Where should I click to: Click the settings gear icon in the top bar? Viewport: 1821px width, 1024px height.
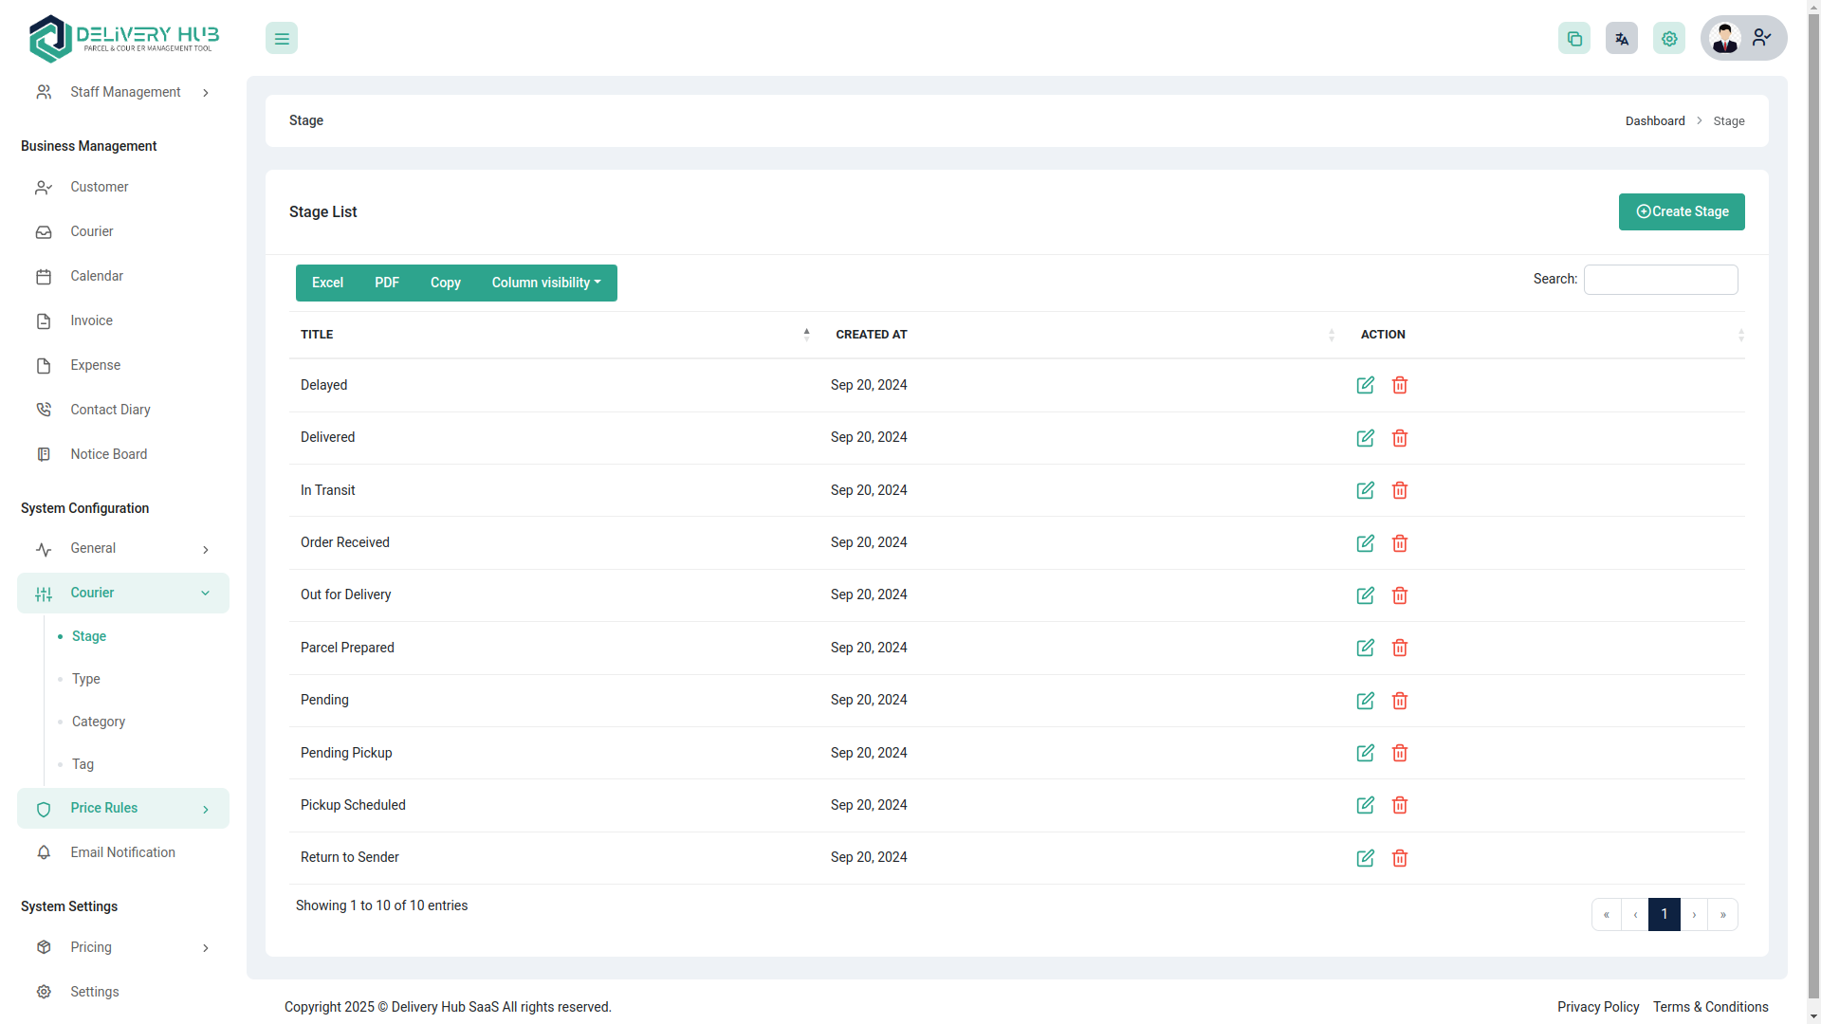coord(1669,38)
